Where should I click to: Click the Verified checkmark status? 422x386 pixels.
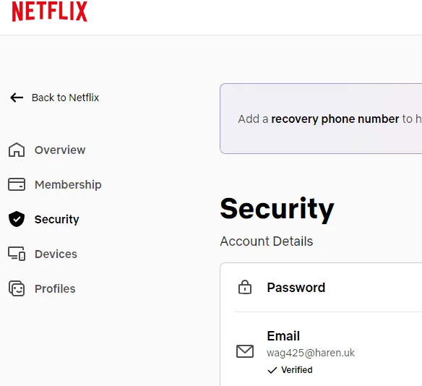click(x=290, y=370)
